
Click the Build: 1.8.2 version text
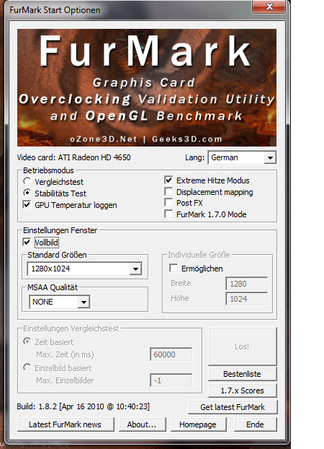83,406
